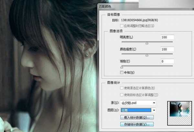The width and height of the screenshot is (194, 132).
Task: Enable the 中和(N) neutralize checkbox
Action: [122, 72]
